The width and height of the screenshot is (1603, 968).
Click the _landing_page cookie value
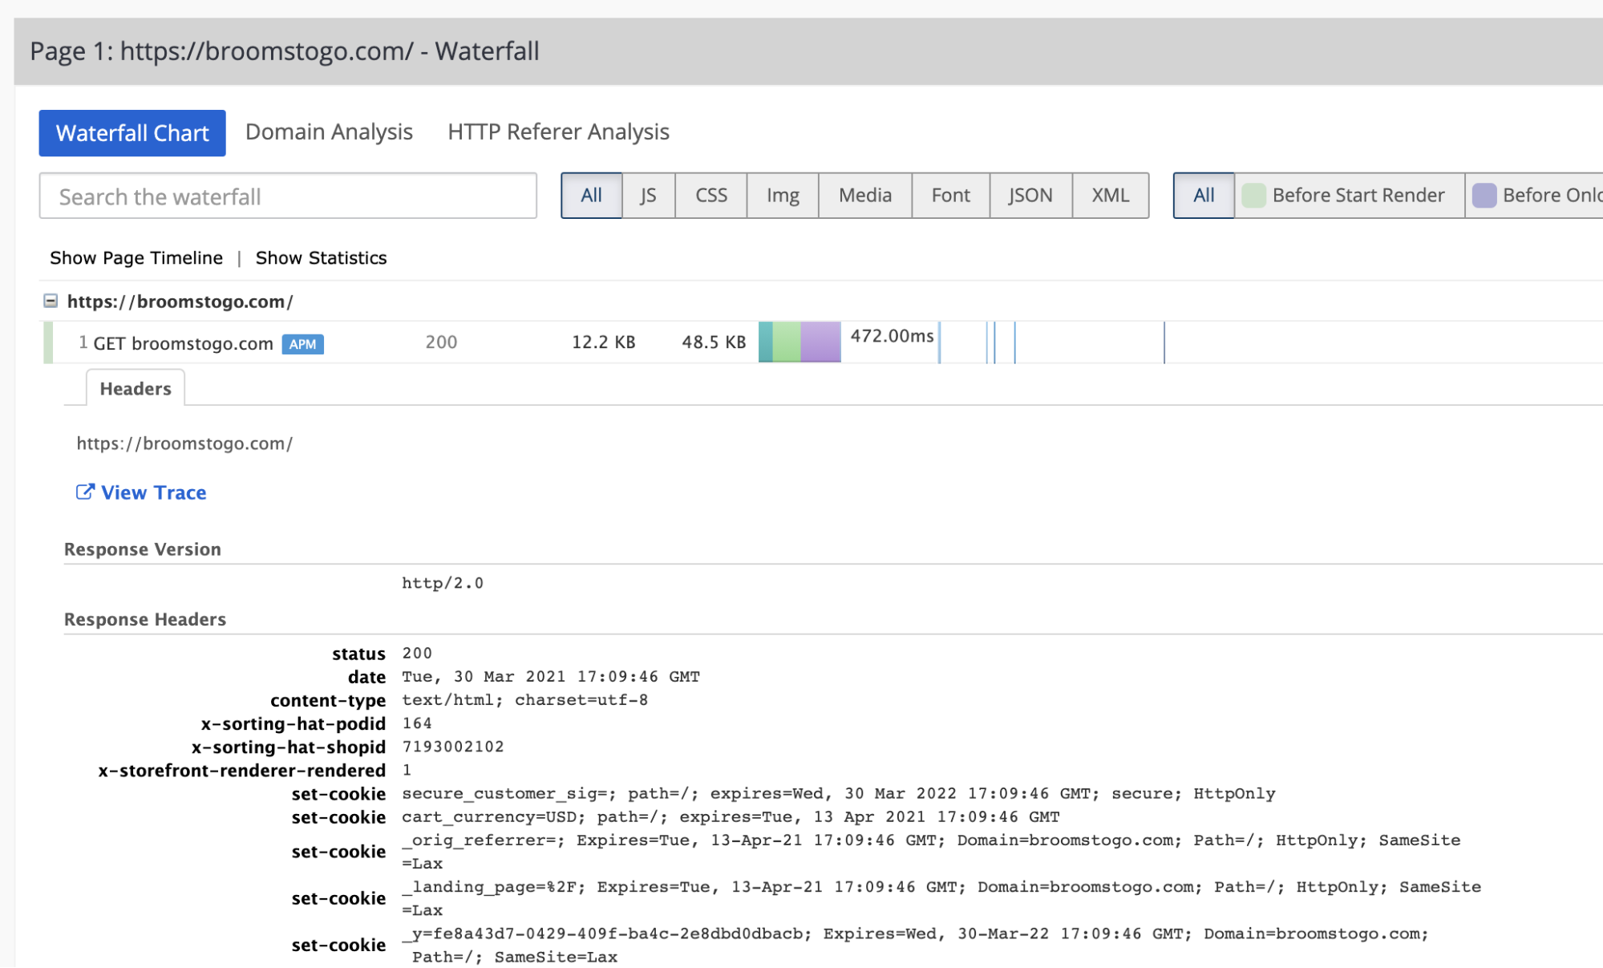tap(941, 898)
